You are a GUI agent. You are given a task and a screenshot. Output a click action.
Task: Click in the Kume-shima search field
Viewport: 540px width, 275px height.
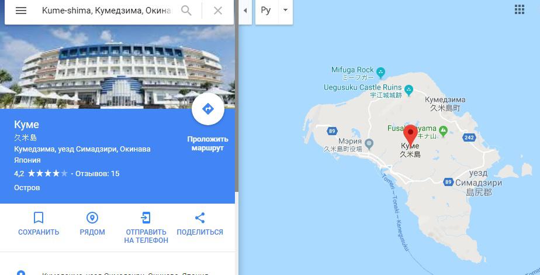tap(107, 11)
